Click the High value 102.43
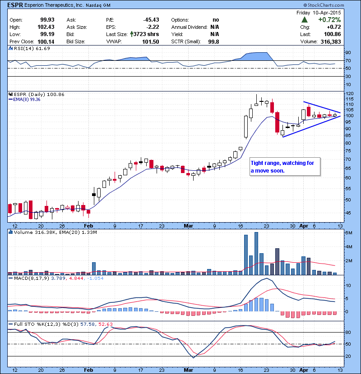The width and height of the screenshot is (361, 374). point(46,27)
